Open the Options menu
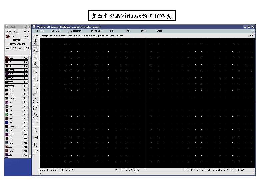 [100, 36]
